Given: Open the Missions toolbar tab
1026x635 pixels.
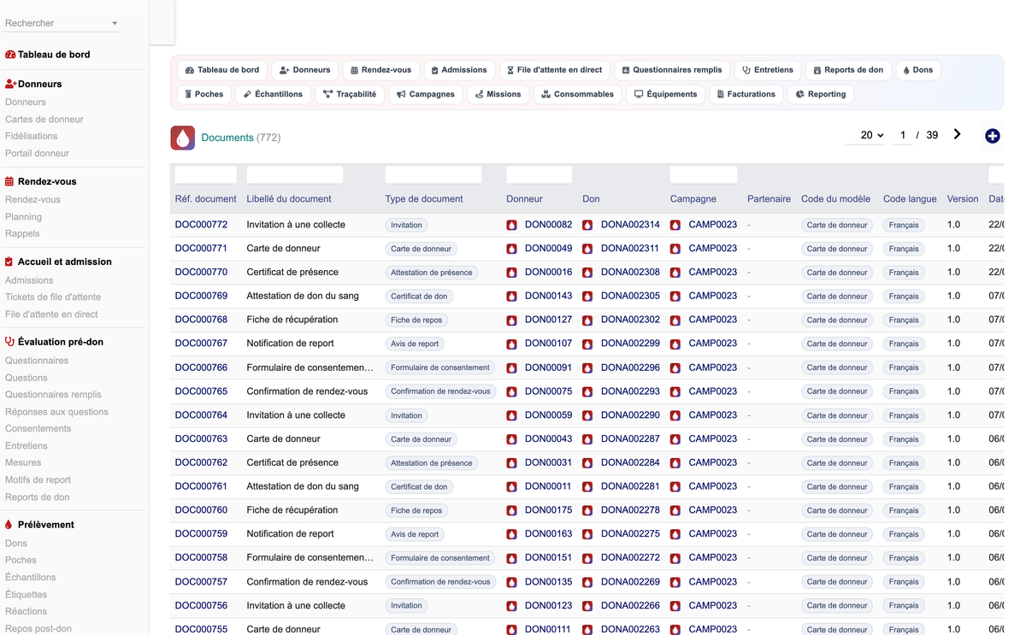Looking at the screenshot, I should click(x=498, y=94).
